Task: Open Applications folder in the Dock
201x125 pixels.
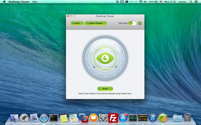Action: [177, 118]
